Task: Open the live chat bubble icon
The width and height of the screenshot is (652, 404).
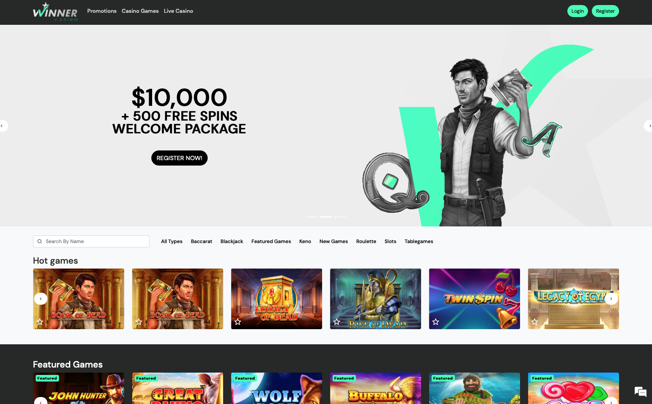Action: [640, 392]
